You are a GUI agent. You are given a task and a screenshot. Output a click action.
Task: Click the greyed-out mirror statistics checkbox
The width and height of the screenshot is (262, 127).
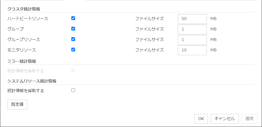(x=73, y=71)
